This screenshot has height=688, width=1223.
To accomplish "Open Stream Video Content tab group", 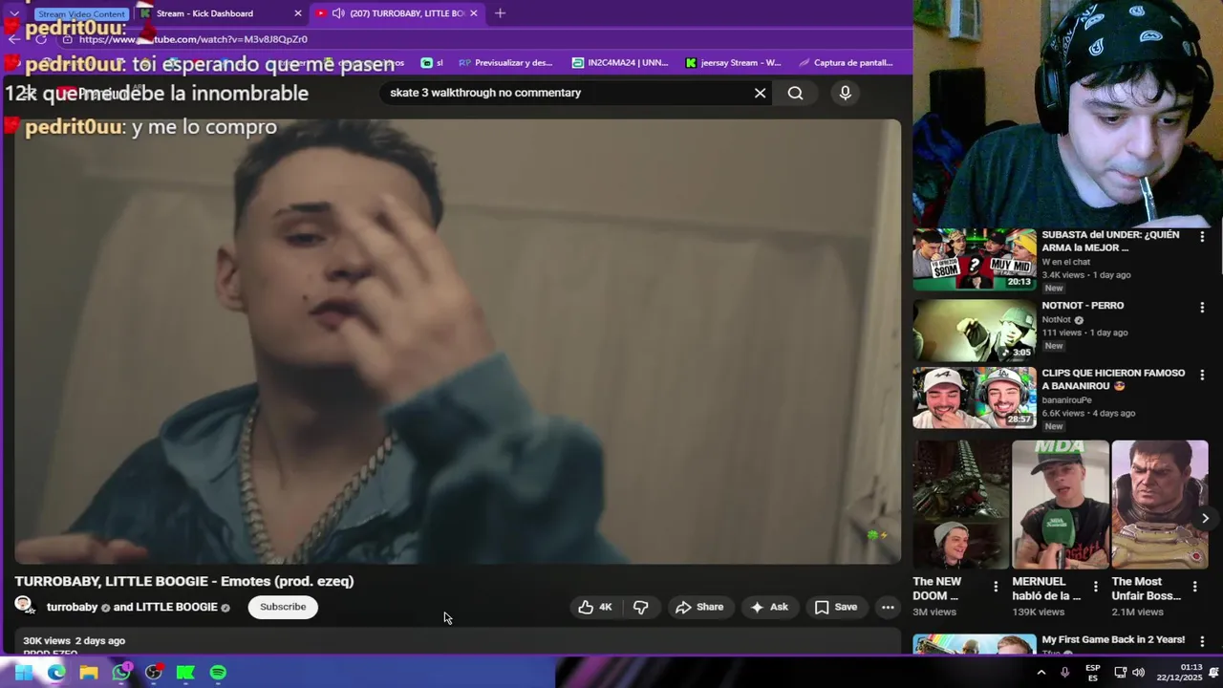I will point(82,14).
